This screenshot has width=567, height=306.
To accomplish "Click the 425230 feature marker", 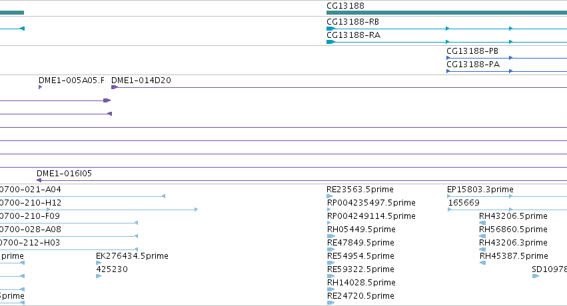I will coord(99,276).
